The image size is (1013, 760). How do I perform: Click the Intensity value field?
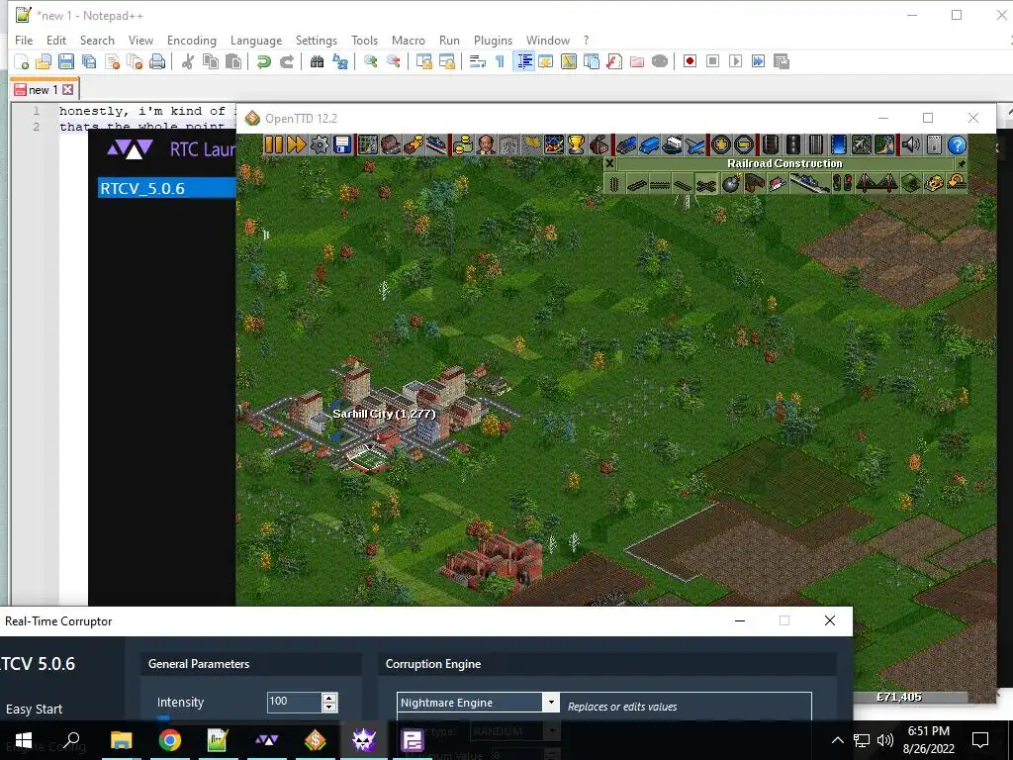(294, 702)
